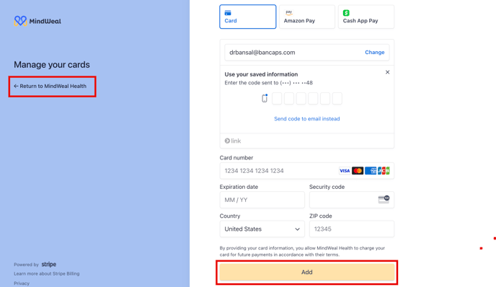Focus the ZIP code field

pos(351,229)
